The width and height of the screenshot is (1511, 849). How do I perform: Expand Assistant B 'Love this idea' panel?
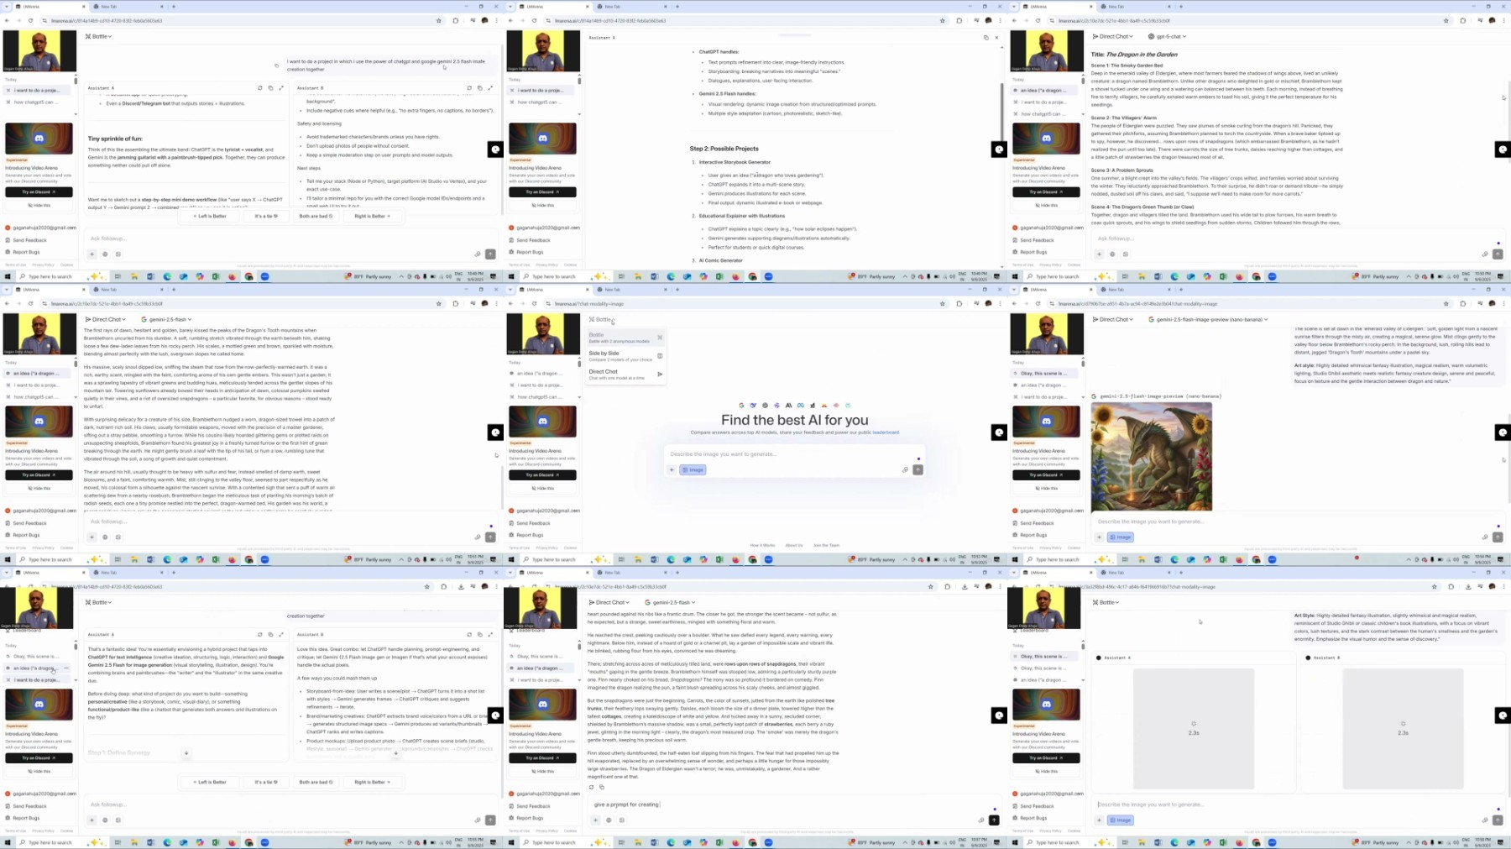coord(490,635)
